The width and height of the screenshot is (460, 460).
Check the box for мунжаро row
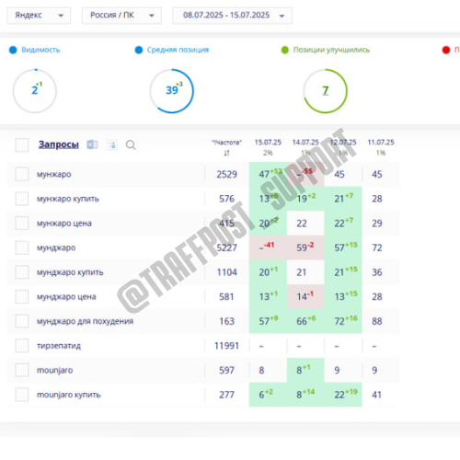pos(22,174)
